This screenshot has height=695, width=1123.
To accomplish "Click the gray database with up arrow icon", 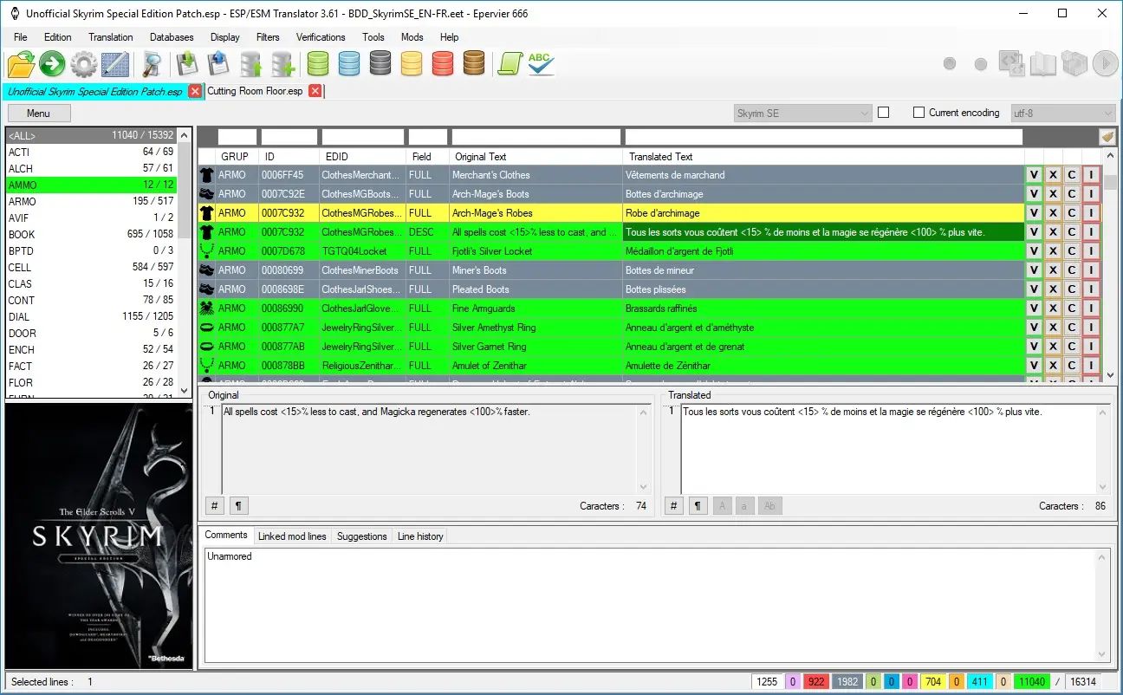I will pyautogui.click(x=251, y=64).
